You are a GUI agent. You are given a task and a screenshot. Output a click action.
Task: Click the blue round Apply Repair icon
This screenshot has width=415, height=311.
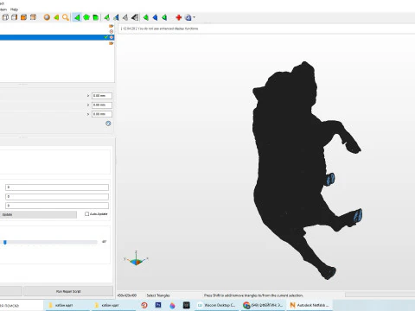point(188,17)
